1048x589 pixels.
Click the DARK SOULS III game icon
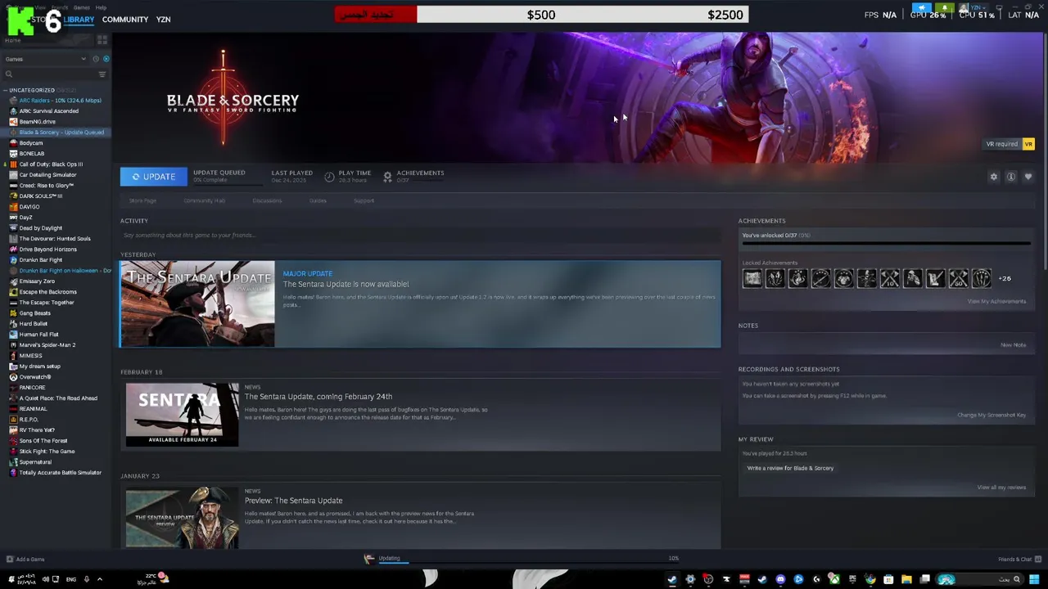(x=13, y=196)
